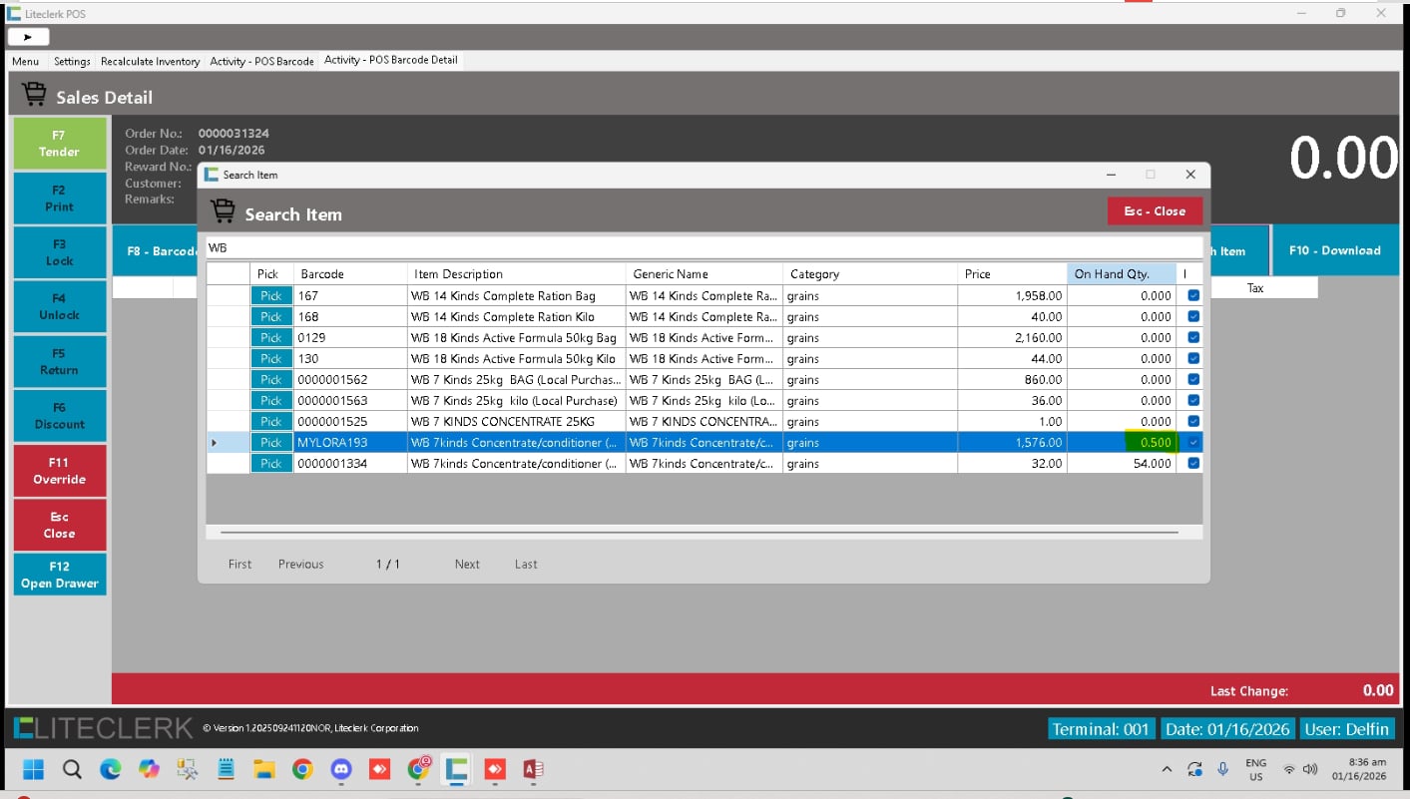Screen dimensions: 1410x799
Task: Click the microphone icon in system tray
Action: (x=1222, y=769)
